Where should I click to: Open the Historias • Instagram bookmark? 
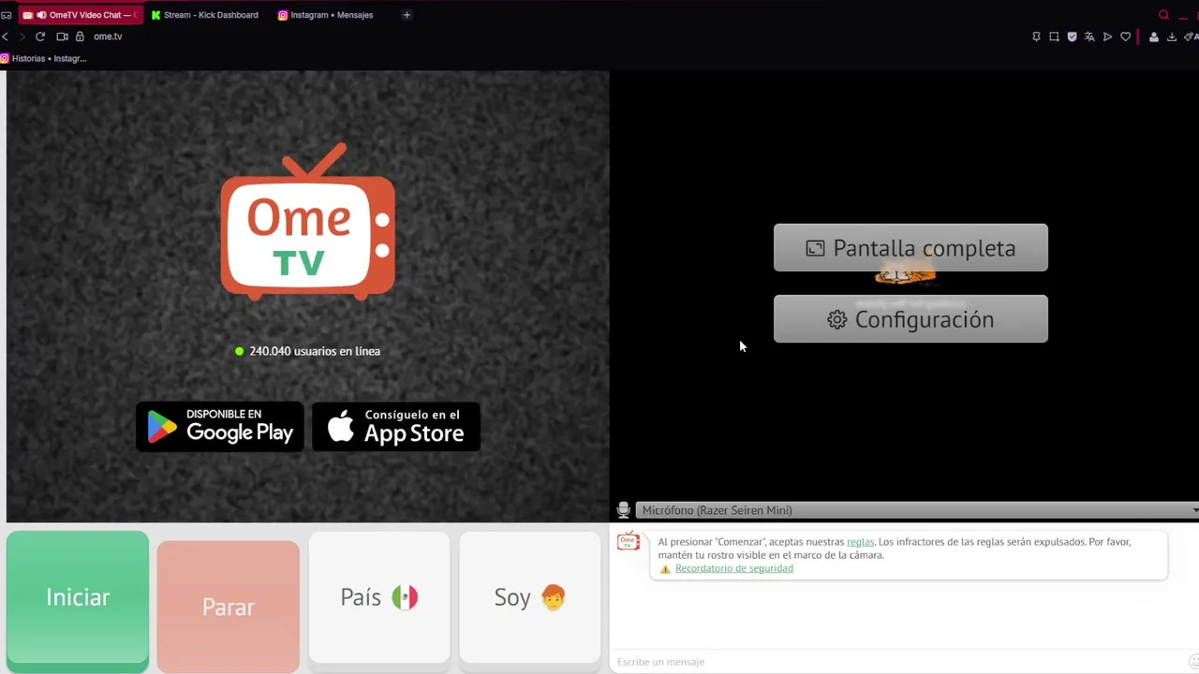[44, 58]
